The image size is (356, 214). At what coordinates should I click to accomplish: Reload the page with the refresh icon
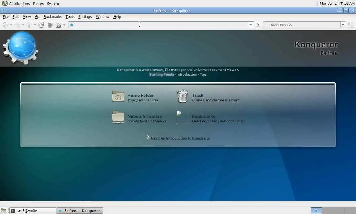(x=41, y=25)
